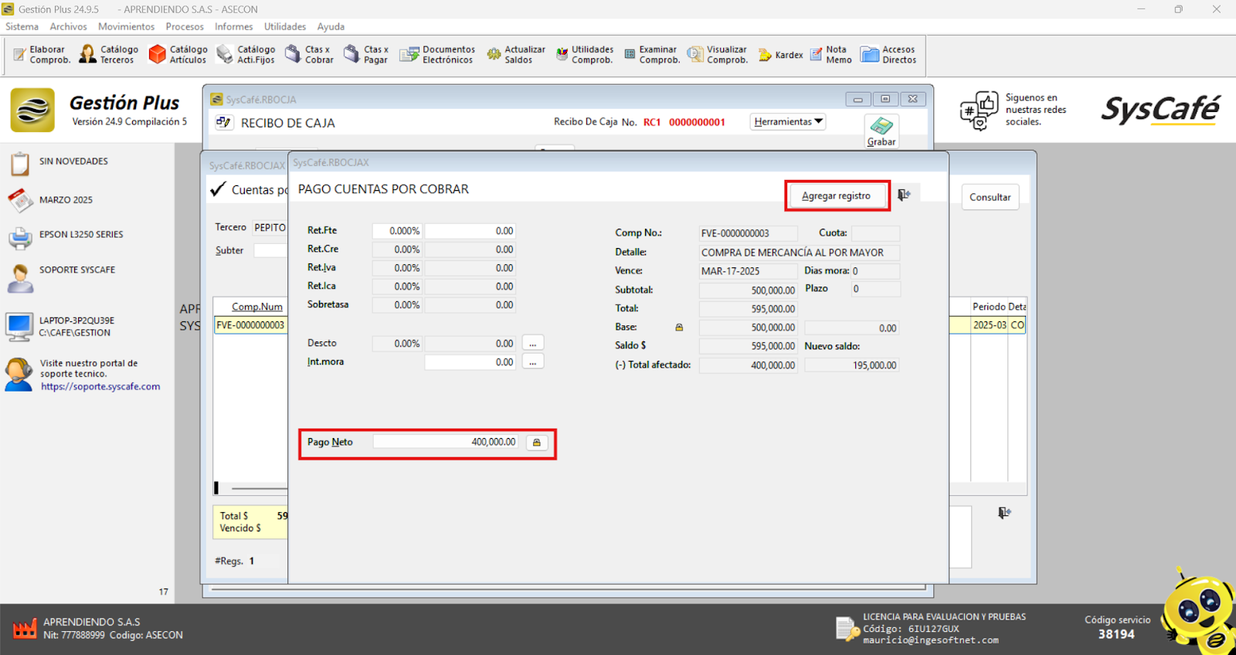Click Actualizar Saldos in the toolbar

(516, 54)
